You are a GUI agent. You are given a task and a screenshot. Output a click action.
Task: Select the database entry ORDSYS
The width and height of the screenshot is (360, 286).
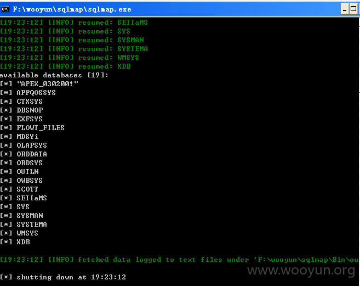[x=21, y=163]
